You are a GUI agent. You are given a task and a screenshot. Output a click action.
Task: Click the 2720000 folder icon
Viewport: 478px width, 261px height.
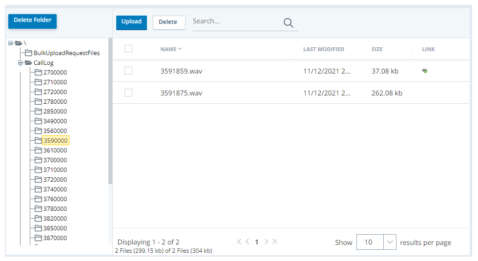(38, 92)
